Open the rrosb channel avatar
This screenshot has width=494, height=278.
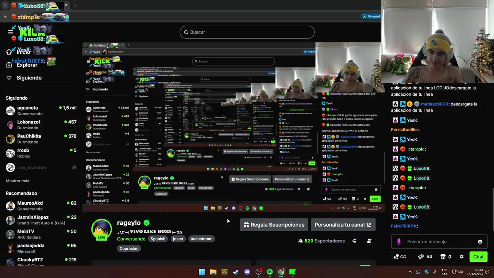point(10,153)
